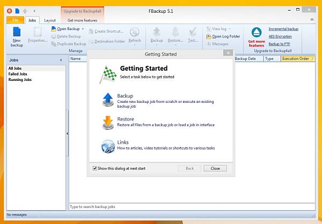Viewport: 322px width, 224px height.
Task: Click the Get more features icon
Action: pos(257,32)
